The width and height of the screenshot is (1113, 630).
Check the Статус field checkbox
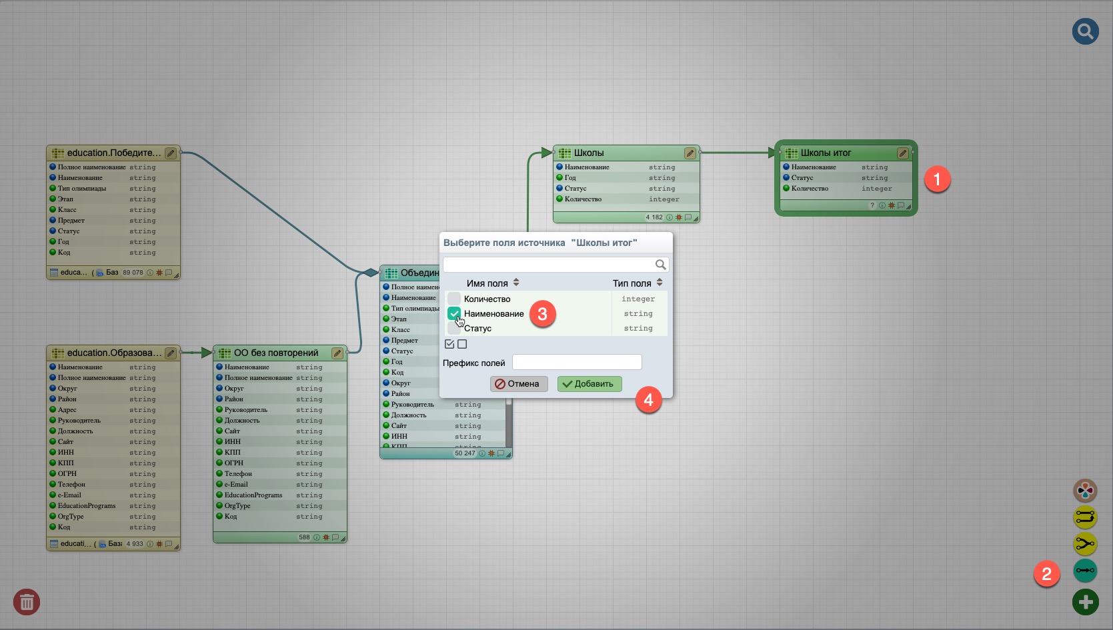coord(454,328)
